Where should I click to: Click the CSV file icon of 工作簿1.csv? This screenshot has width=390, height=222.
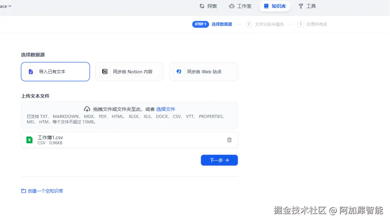[29, 140]
